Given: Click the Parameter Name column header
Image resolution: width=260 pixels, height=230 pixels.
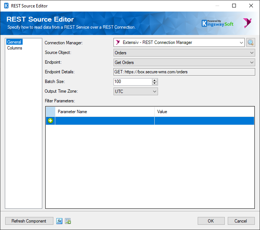Looking at the screenshot, I should tap(105, 112).
